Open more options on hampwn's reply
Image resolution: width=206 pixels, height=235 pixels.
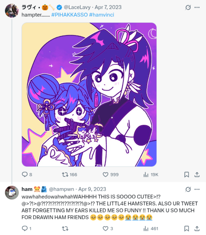click(x=197, y=189)
